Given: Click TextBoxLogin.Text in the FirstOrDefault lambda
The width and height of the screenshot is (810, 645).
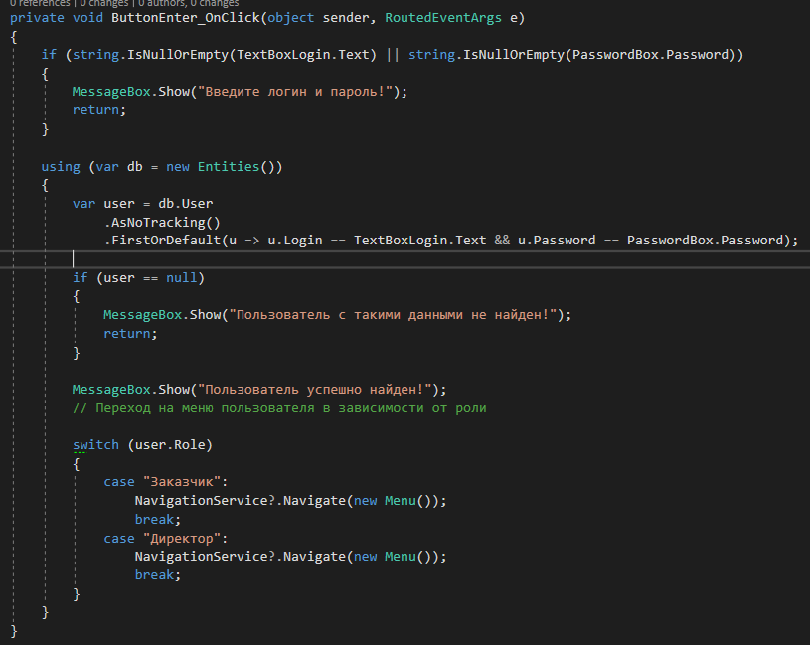Looking at the screenshot, I should pyautogui.click(x=420, y=241).
